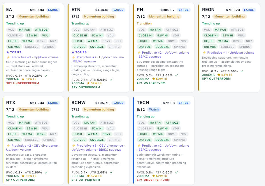
Task: Click the 200EMA label on RTX card
Action: (13, 176)
